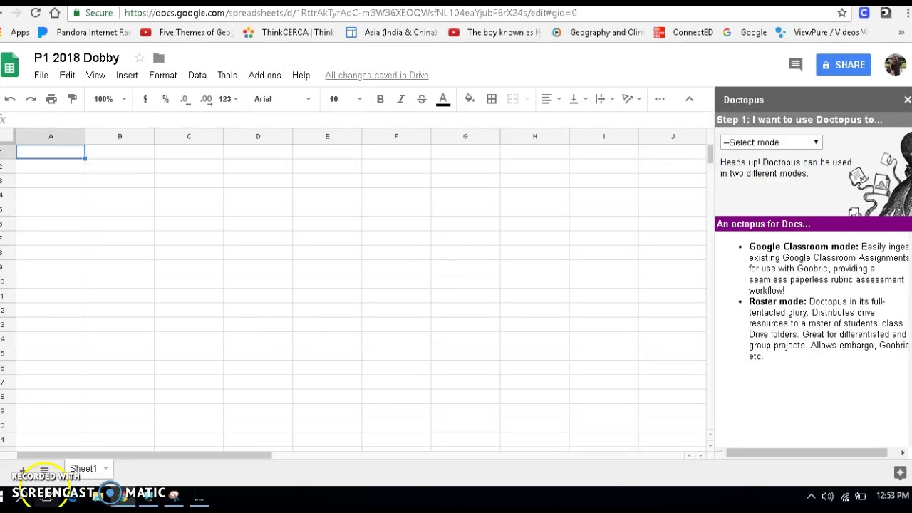Open the Sheet1 tab
Viewport: 912px width, 513px height.
pyautogui.click(x=83, y=469)
